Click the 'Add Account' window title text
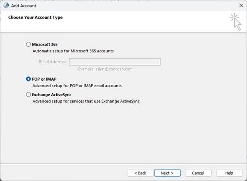 point(23,6)
